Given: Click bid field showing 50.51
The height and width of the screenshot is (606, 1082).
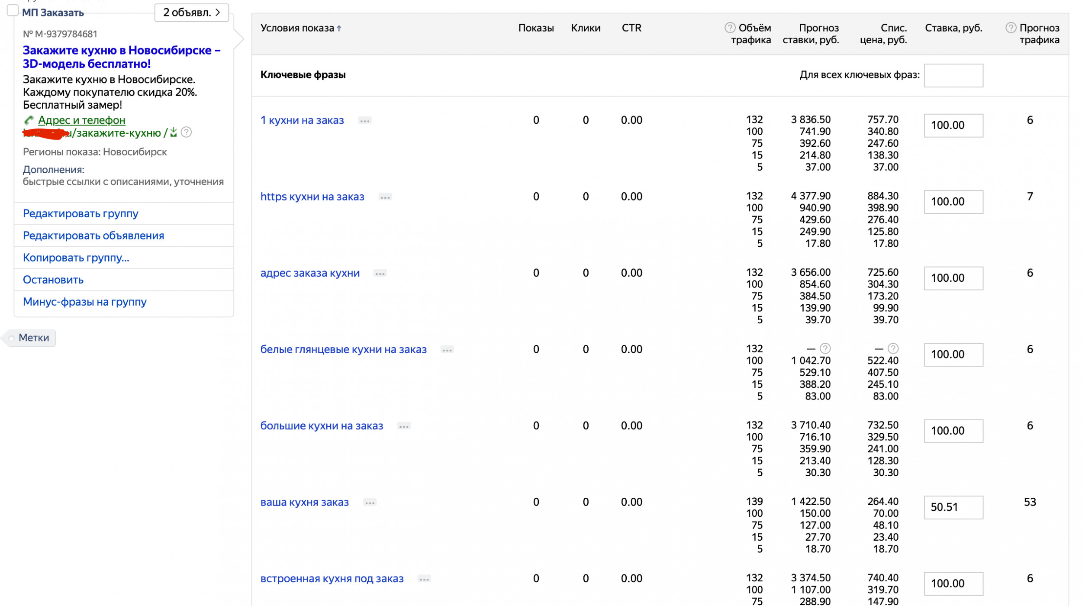Looking at the screenshot, I should click(x=953, y=507).
